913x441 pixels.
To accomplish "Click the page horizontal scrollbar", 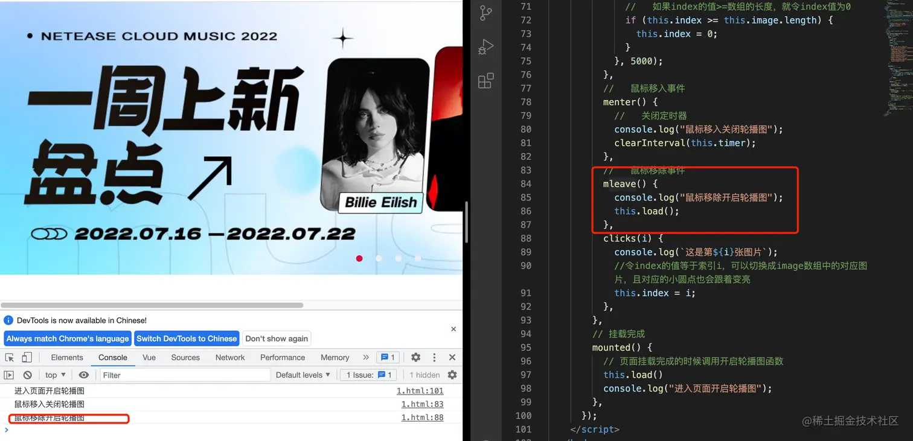I will 152,305.
